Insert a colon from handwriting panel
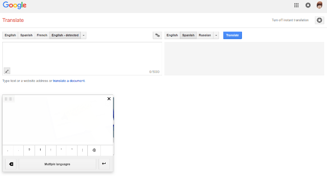 point(50,150)
